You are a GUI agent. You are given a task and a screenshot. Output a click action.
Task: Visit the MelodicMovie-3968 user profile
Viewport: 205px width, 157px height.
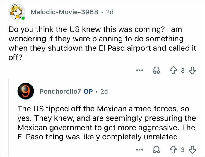pos(64,13)
